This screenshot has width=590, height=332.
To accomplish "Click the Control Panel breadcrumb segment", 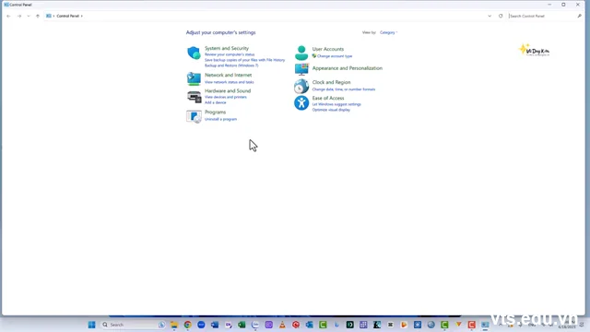I will coord(67,16).
